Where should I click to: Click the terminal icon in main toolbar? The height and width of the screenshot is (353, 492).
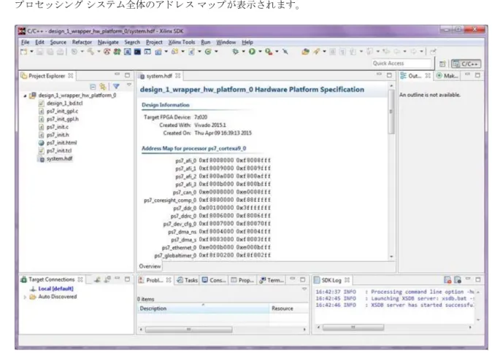click(x=137, y=51)
